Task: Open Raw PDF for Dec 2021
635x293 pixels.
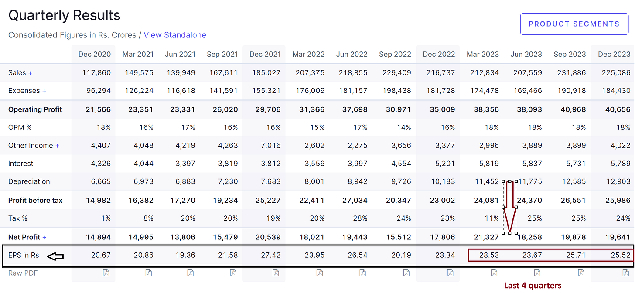Action: pyautogui.click(x=276, y=273)
